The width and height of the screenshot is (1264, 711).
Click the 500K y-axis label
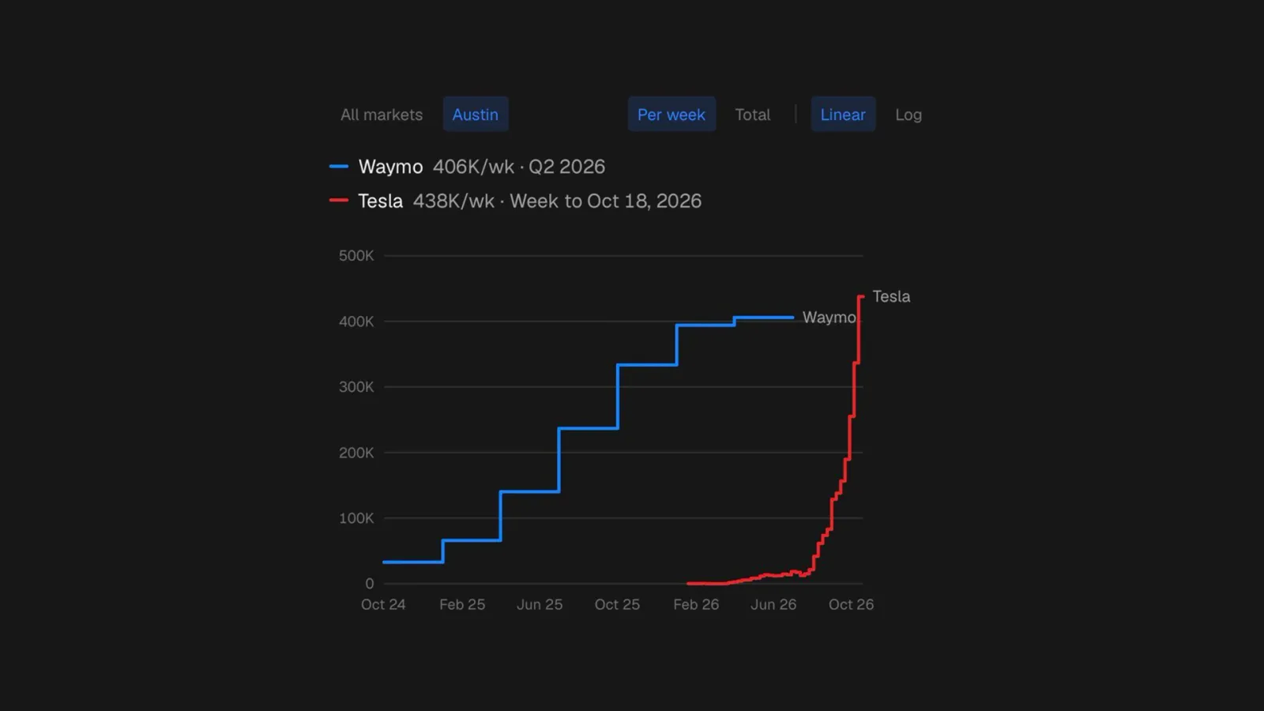(356, 255)
